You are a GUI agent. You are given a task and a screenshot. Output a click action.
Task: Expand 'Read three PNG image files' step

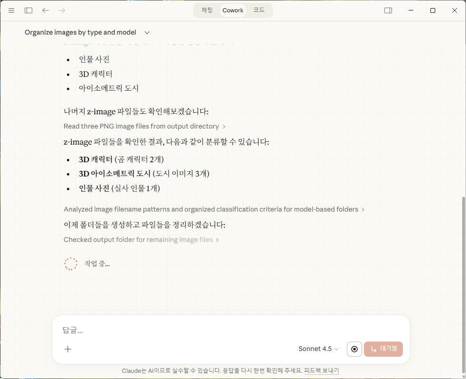[144, 127]
